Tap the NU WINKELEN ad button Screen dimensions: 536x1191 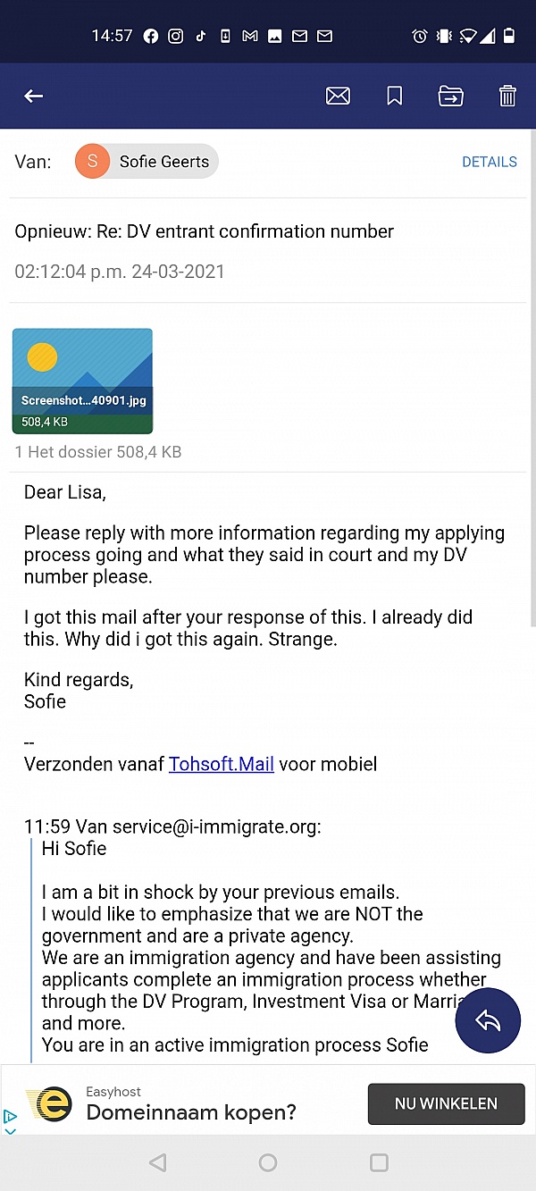coord(446,1104)
